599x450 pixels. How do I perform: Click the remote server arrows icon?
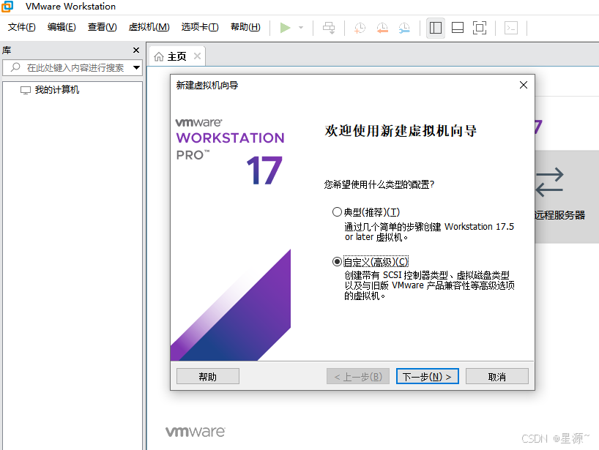point(549,182)
